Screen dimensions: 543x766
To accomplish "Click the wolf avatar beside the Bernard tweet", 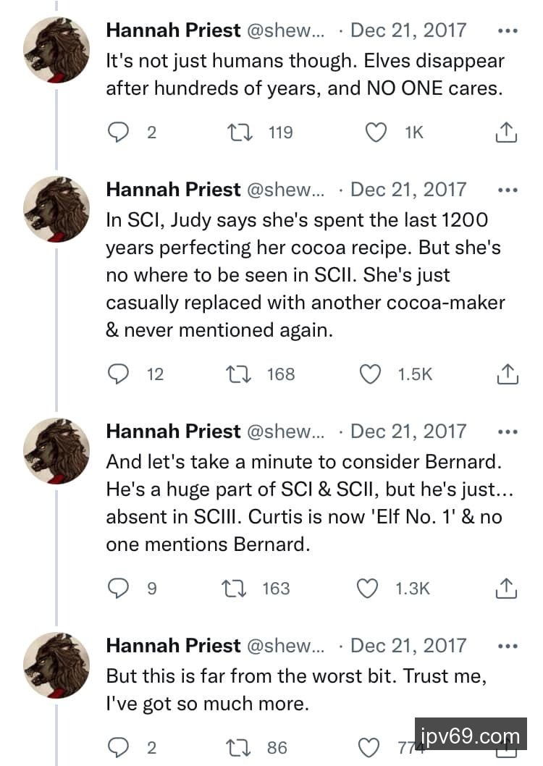I will [x=56, y=451].
